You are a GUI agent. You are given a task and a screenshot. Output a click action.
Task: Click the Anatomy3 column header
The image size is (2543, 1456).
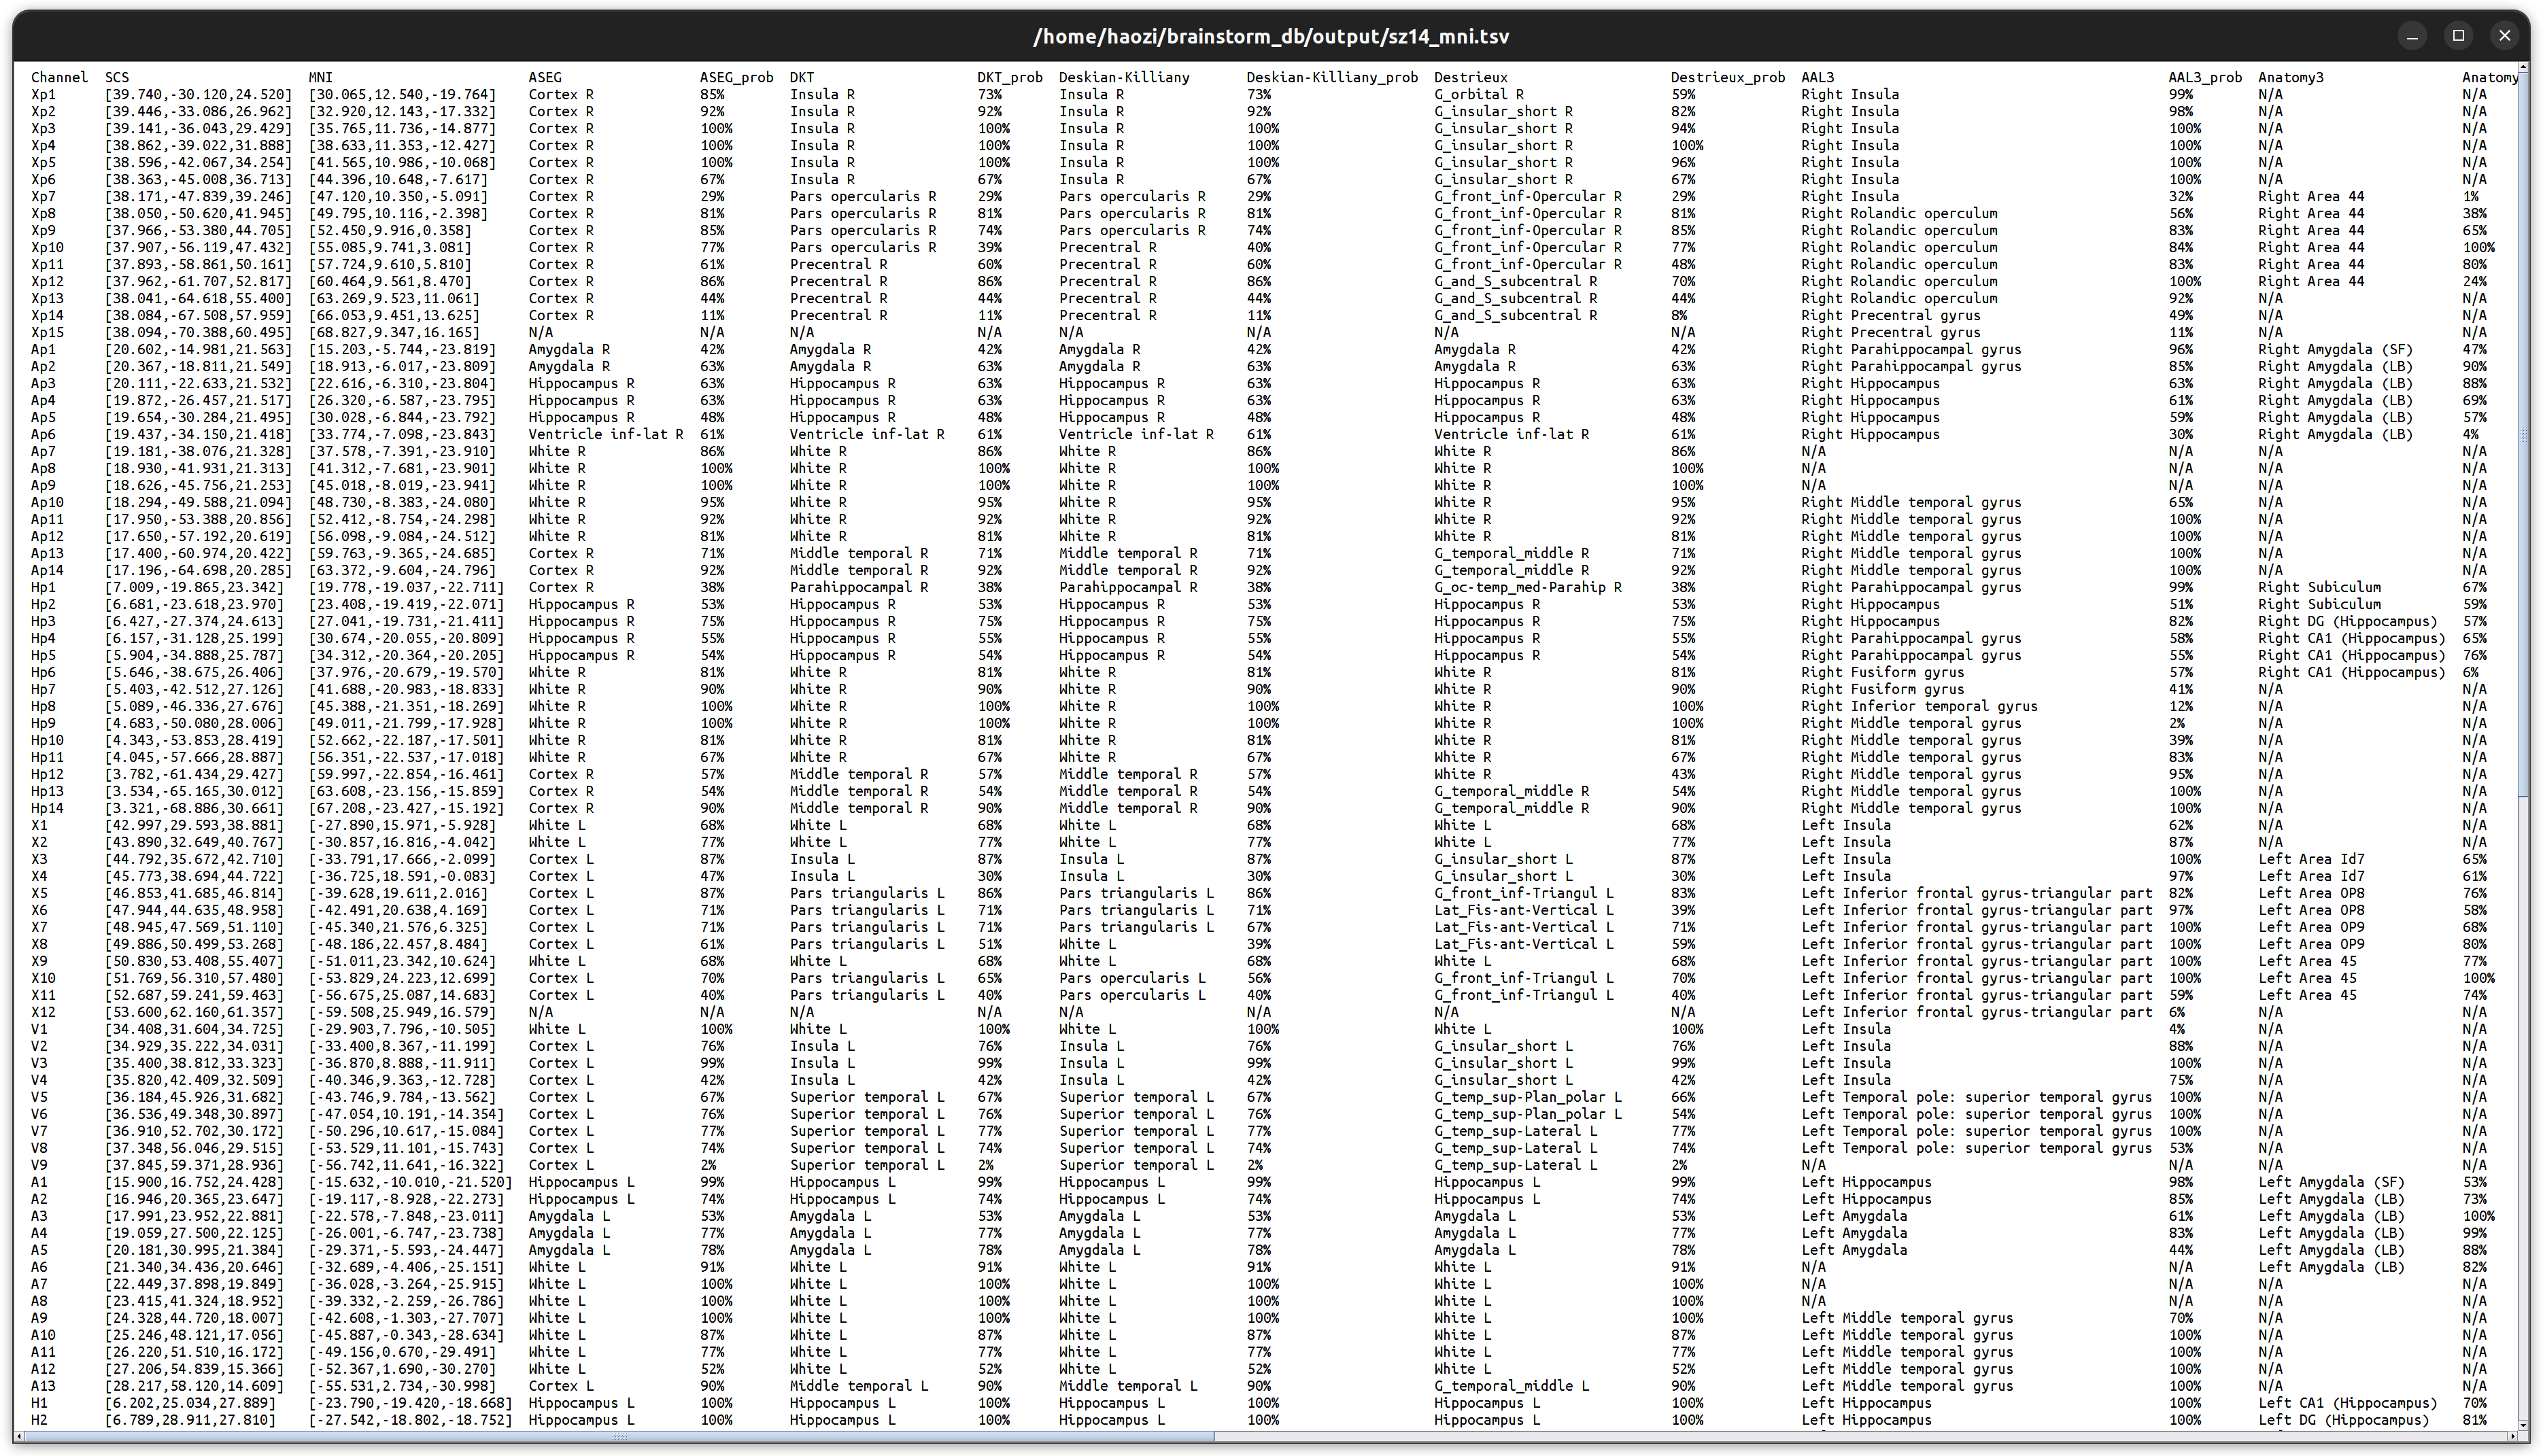2290,77
